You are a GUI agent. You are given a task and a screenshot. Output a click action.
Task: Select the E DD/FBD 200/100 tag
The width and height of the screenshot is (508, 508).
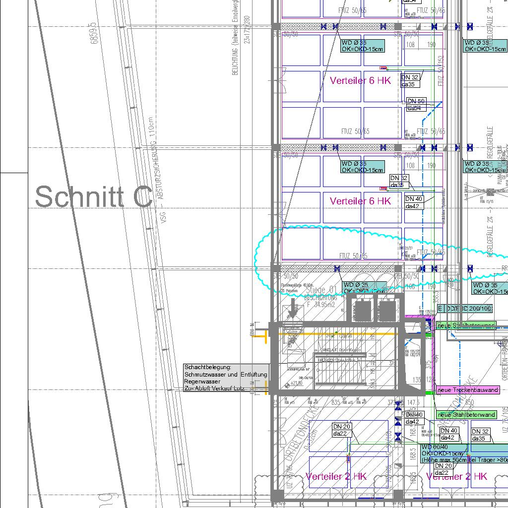coord(464,309)
